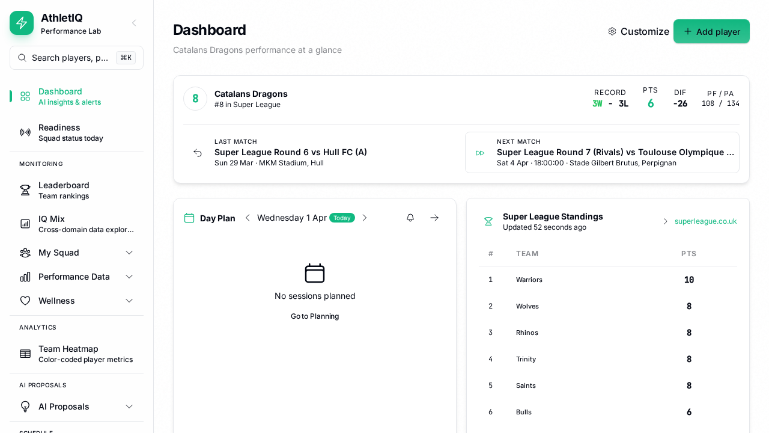Click the Wellness heart icon
The image size is (769, 433).
[x=25, y=301]
